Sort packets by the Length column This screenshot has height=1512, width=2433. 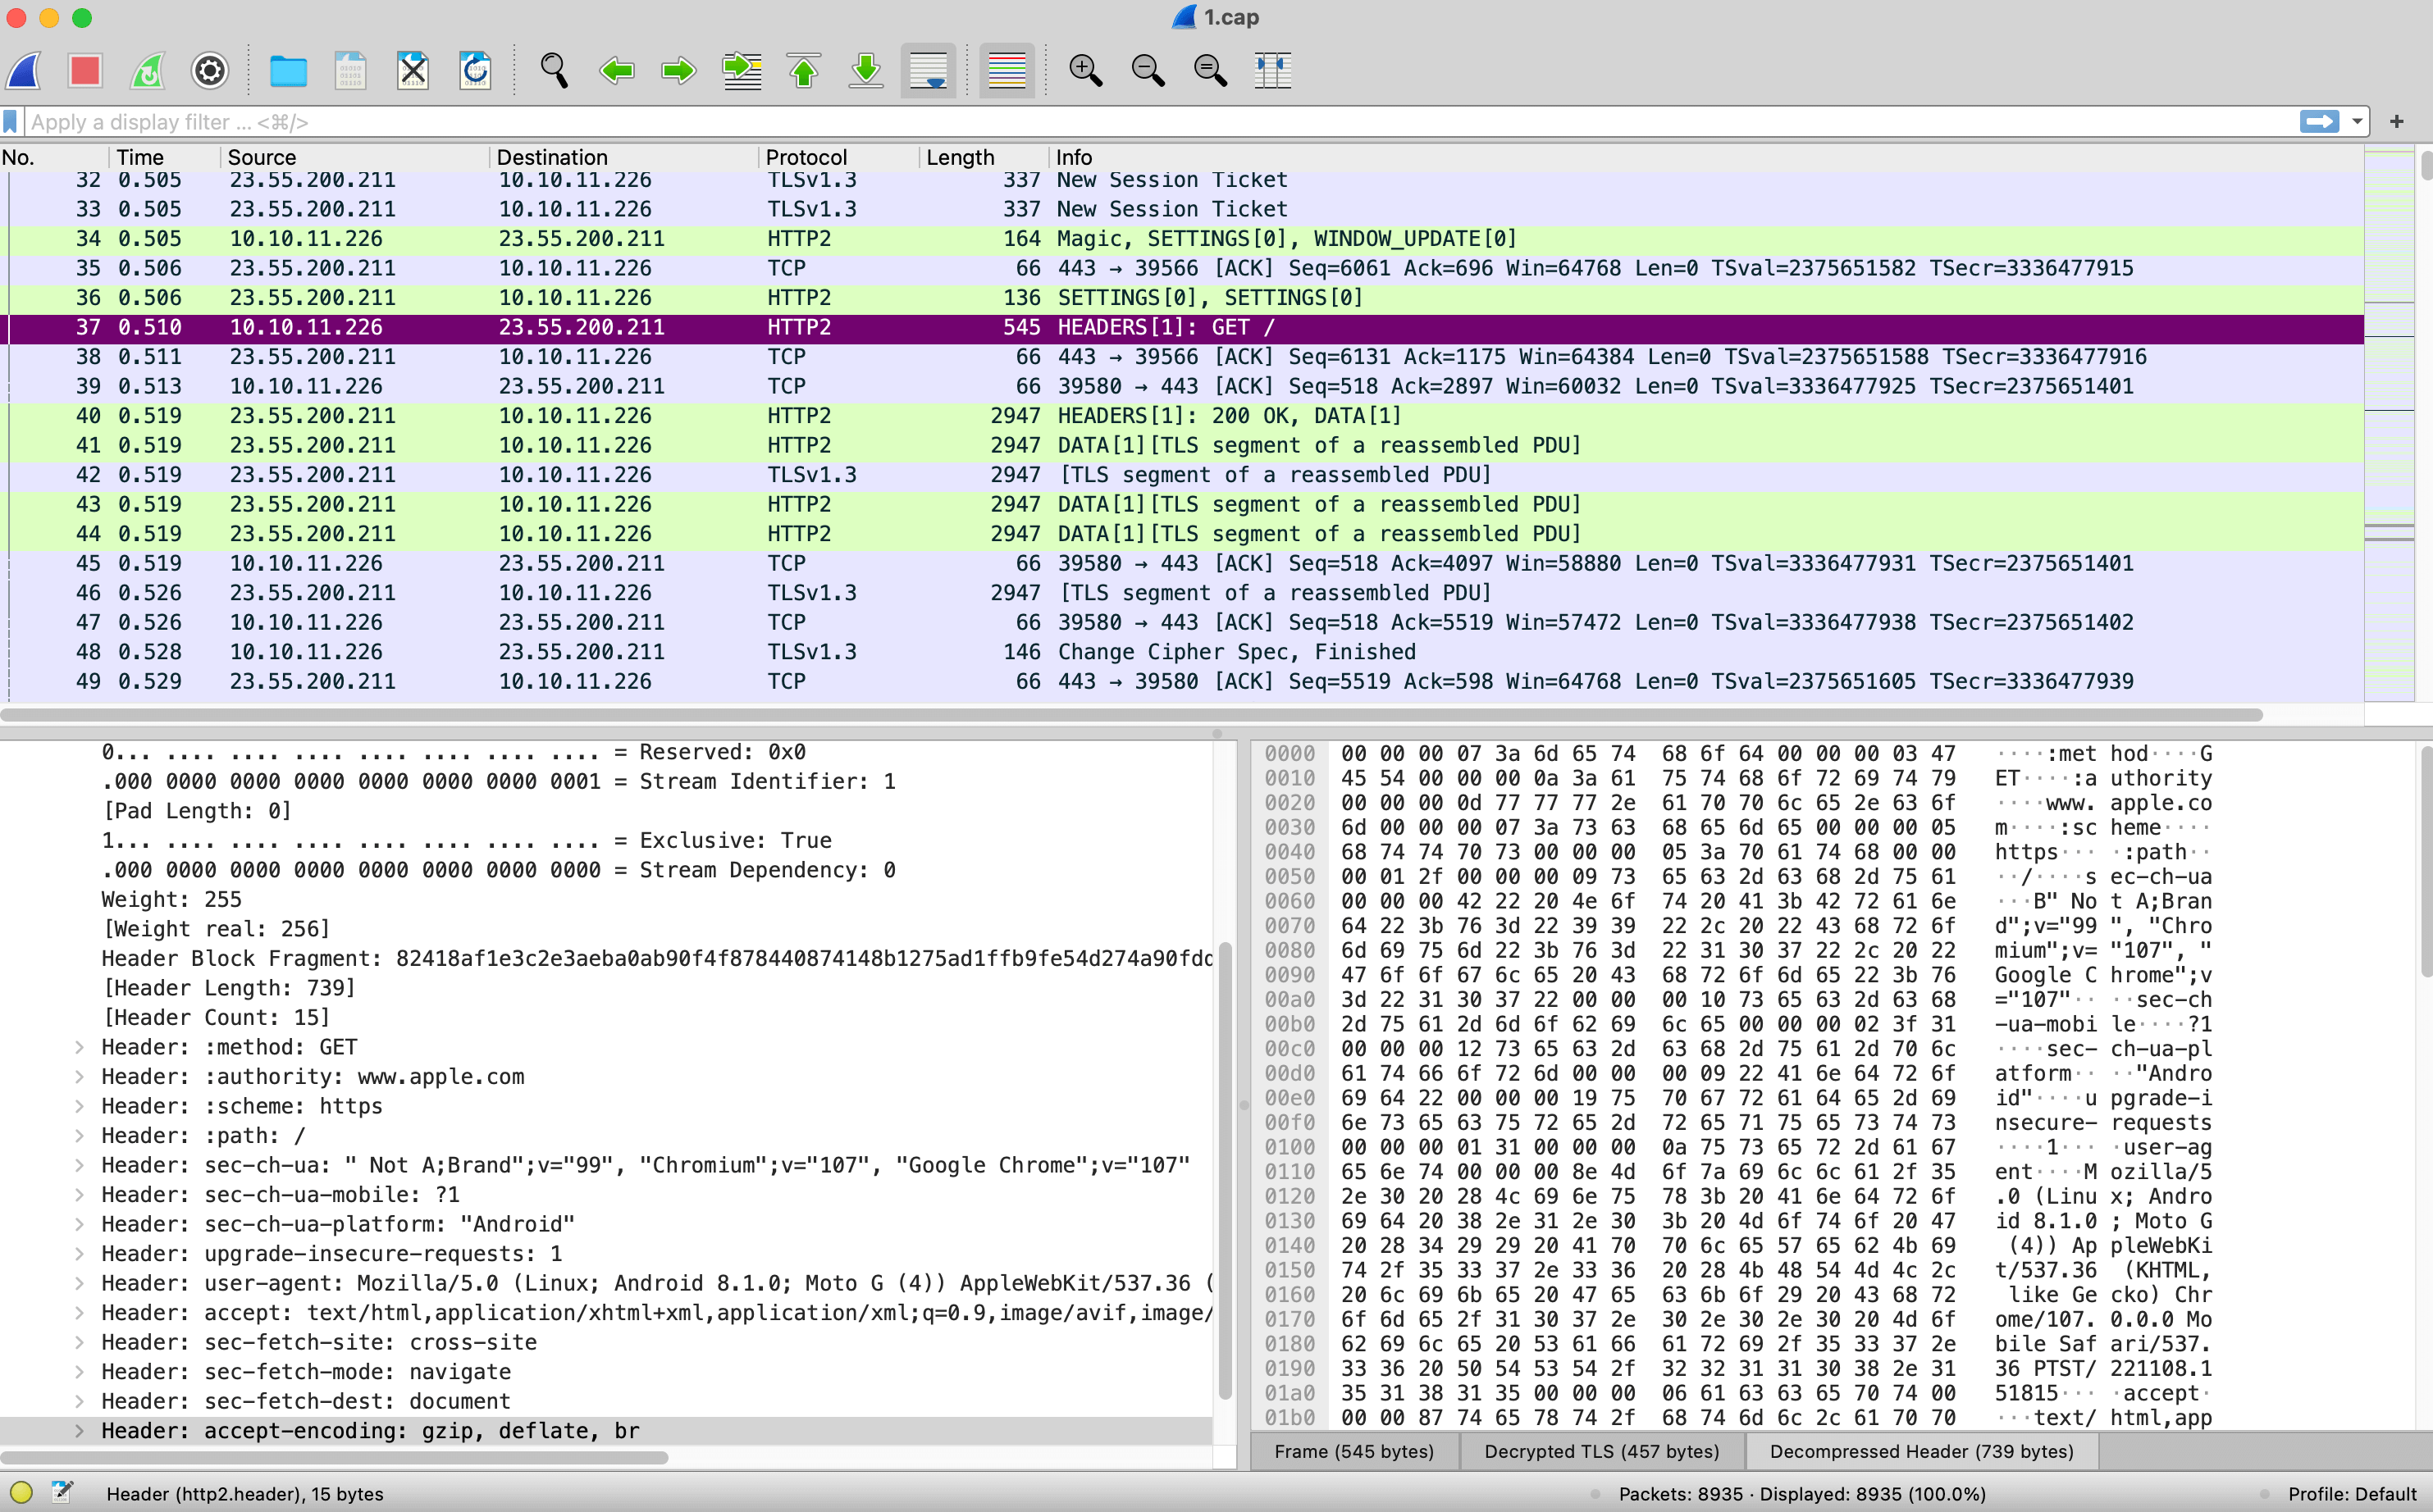pos(984,158)
